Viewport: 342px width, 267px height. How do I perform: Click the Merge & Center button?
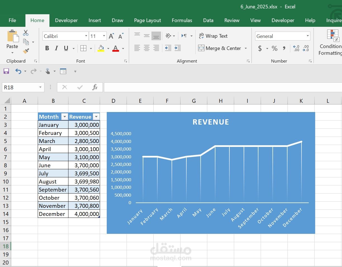coord(220,48)
